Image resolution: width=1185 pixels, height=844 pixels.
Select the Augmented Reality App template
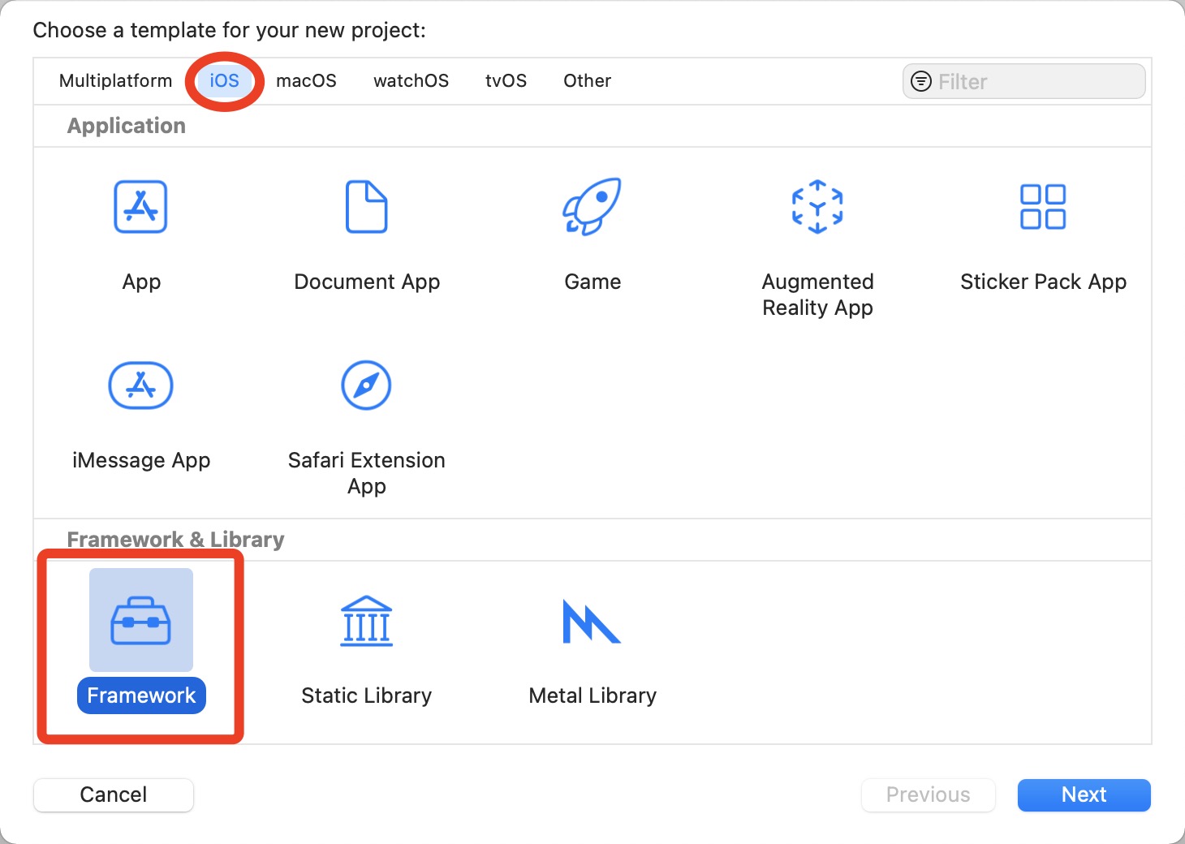817,207
